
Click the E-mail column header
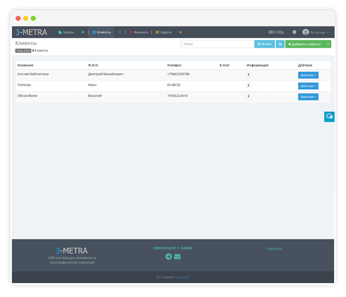click(x=224, y=65)
